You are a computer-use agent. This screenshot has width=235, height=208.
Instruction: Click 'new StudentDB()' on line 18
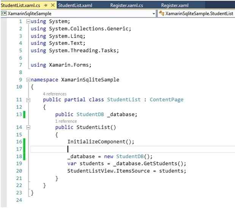[128, 156]
